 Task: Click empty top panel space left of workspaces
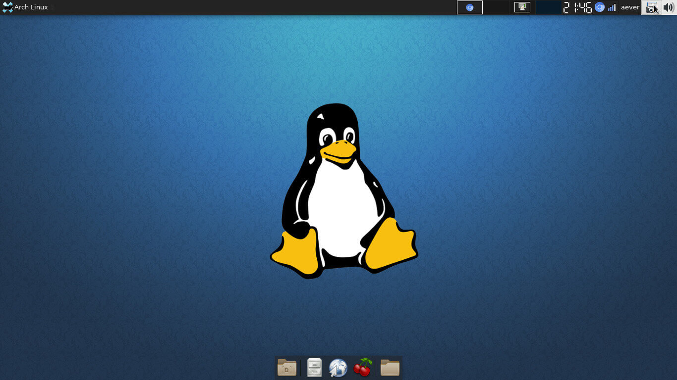[x=248, y=7]
